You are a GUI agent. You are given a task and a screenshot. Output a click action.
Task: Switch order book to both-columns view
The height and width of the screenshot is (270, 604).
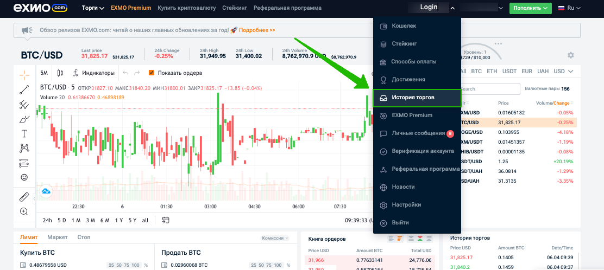(392, 239)
